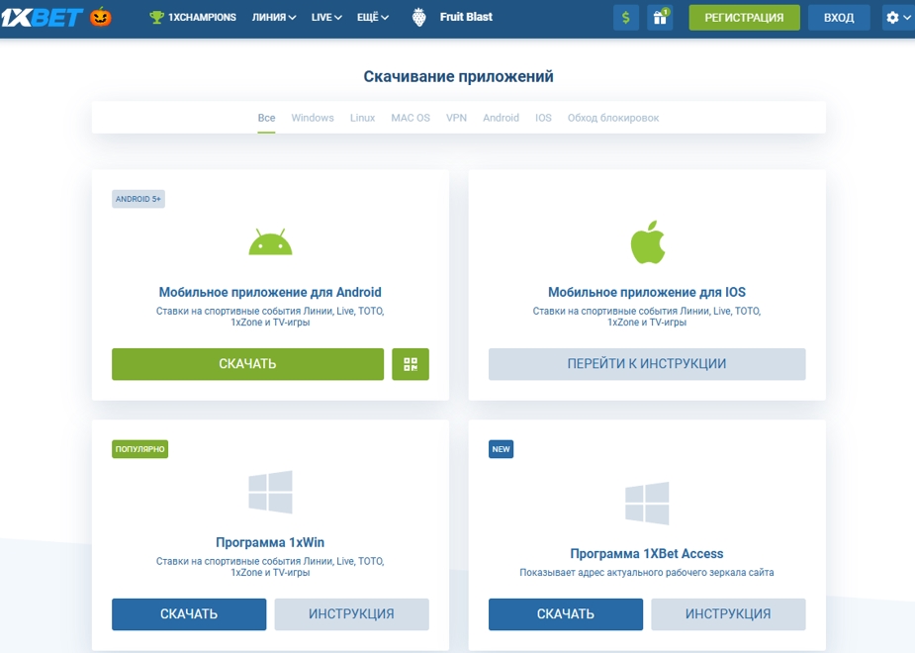Viewport: 915px width, 653px height.
Task: Click the Windows logo above 1xWin
Action: pyautogui.click(x=270, y=492)
